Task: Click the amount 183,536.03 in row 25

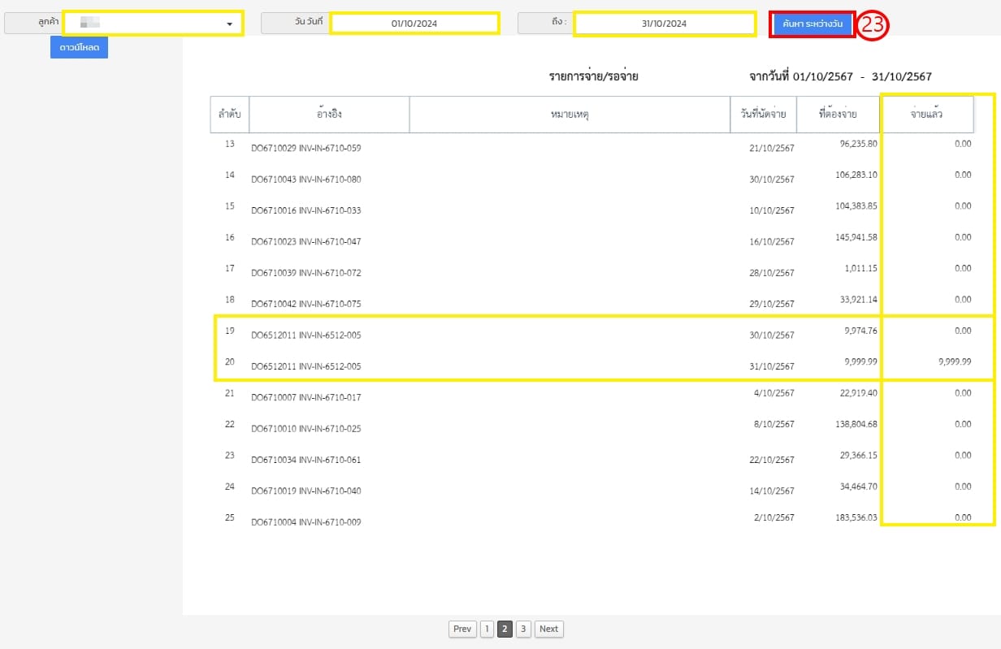Action: (847, 517)
